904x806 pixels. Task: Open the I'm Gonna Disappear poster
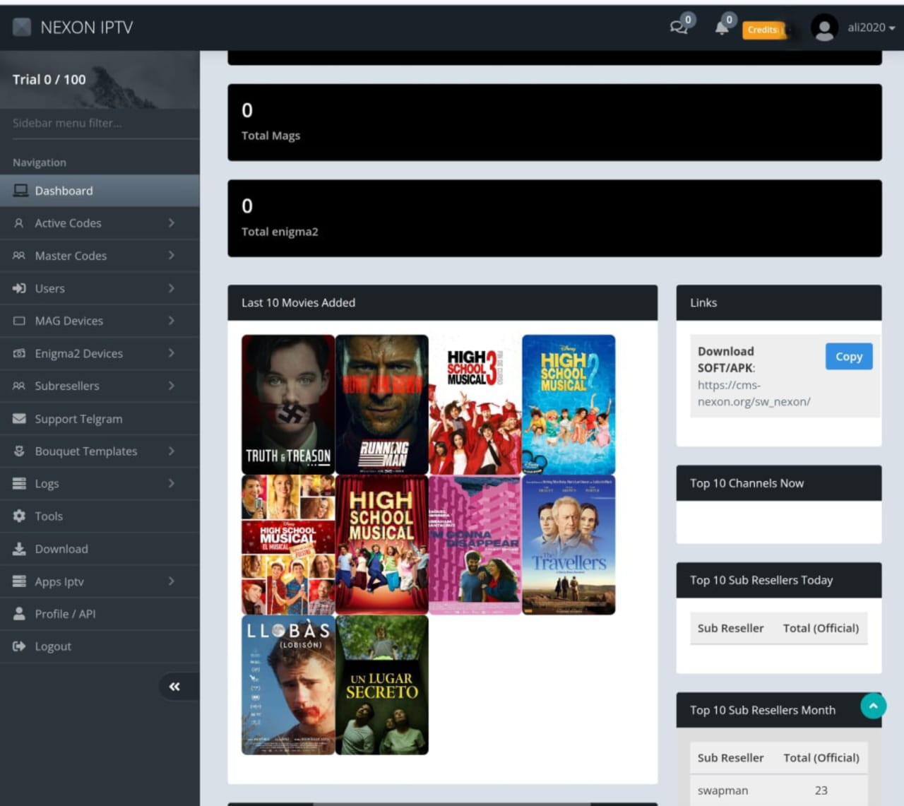[x=475, y=545]
